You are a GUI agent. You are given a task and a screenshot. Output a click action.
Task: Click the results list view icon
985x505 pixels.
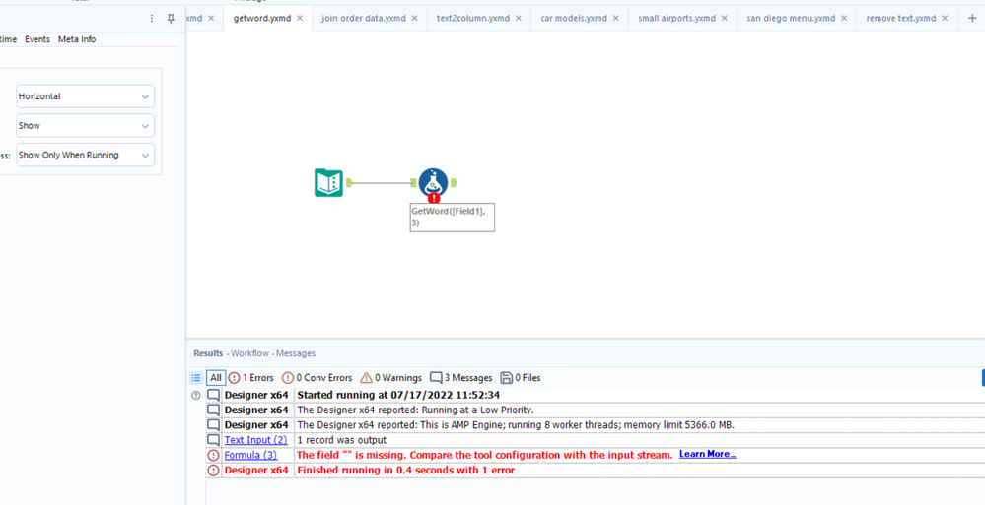196,378
